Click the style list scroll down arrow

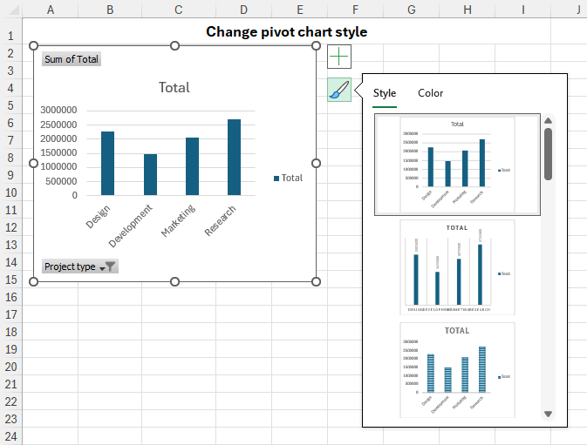pyautogui.click(x=548, y=414)
